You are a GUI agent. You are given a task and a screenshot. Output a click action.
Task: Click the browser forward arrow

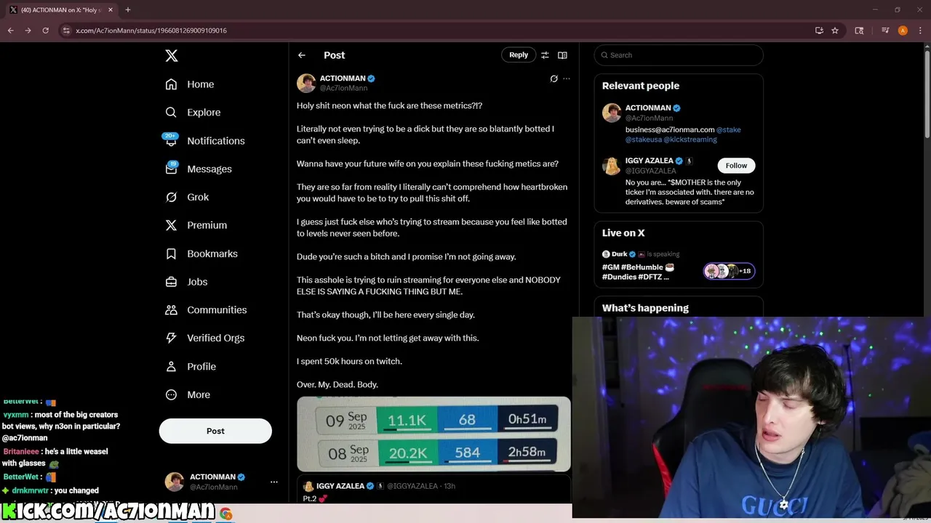(x=28, y=31)
